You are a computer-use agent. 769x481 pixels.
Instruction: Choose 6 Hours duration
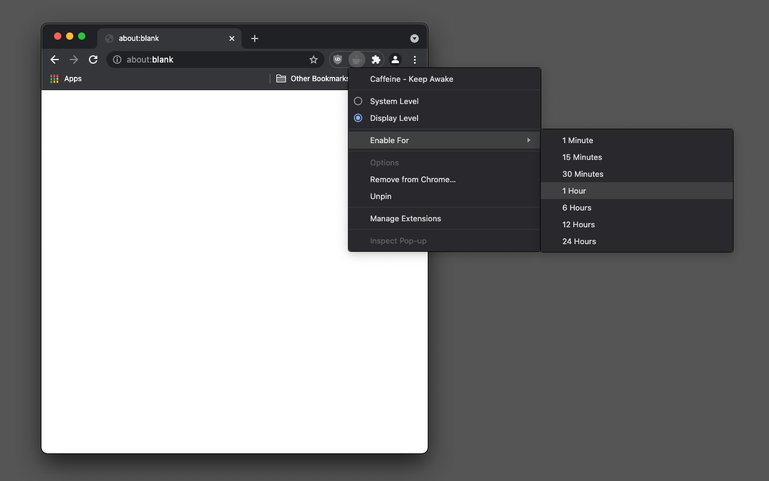point(637,207)
